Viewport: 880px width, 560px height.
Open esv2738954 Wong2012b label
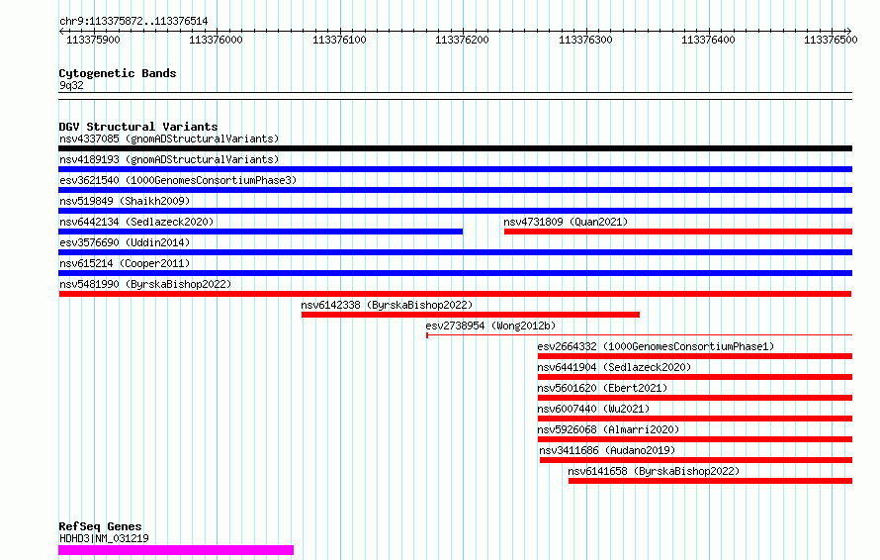coord(490,326)
